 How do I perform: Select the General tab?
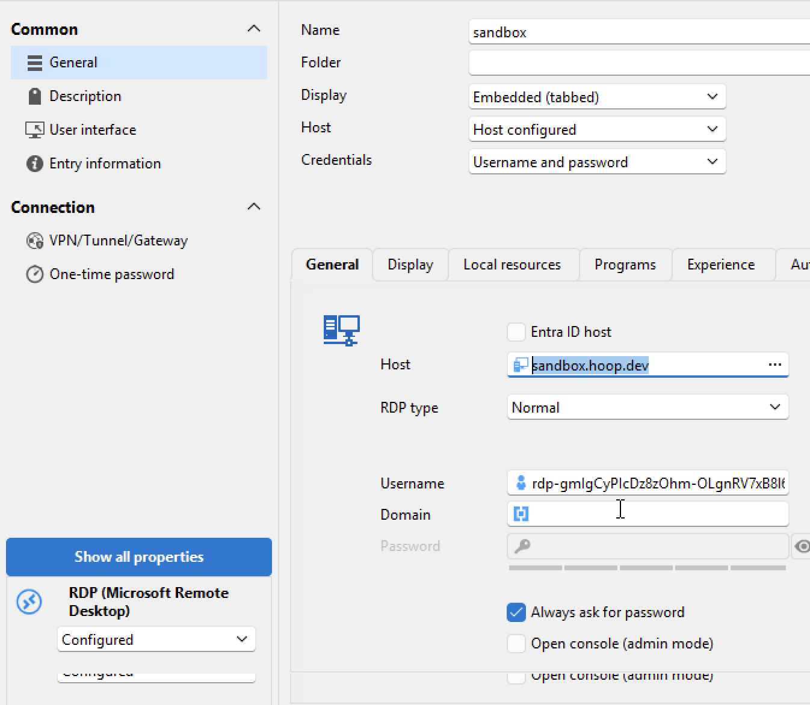click(332, 265)
